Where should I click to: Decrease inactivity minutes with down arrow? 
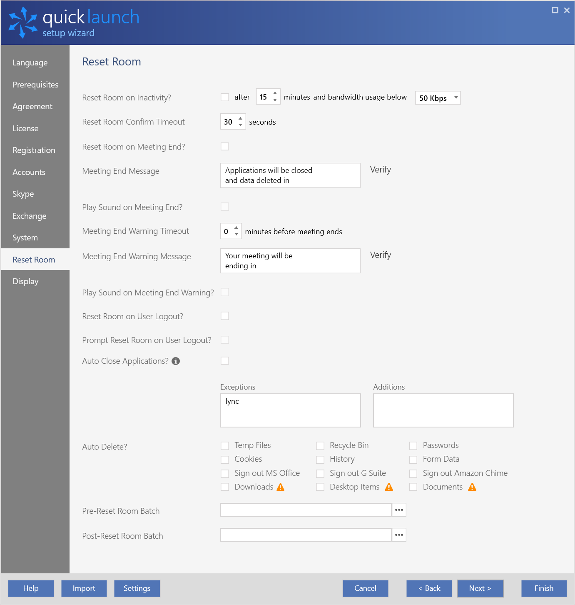pyautogui.click(x=275, y=100)
